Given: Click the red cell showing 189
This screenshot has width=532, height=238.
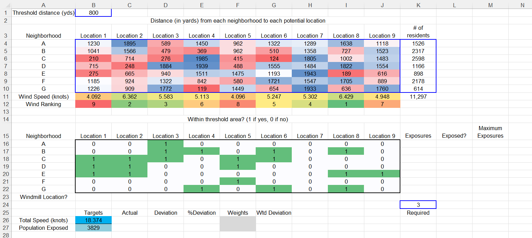Looking at the screenshot, I should 346,74.
